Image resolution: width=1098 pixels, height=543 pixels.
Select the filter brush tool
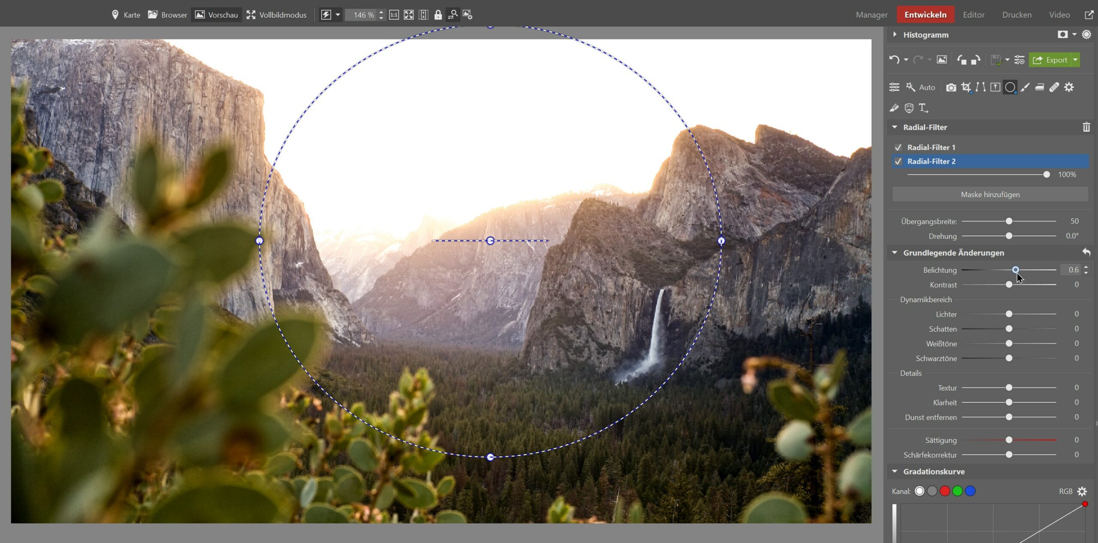tap(1025, 87)
